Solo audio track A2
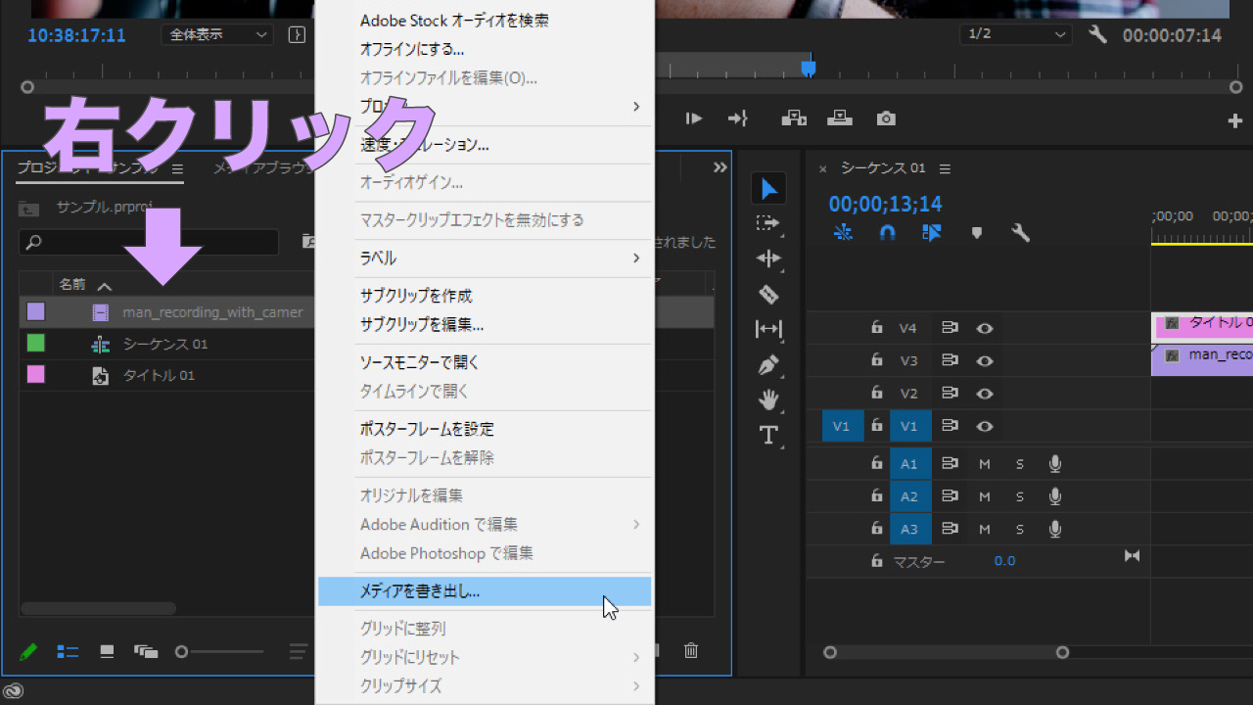This screenshot has width=1253, height=705. click(x=1019, y=496)
